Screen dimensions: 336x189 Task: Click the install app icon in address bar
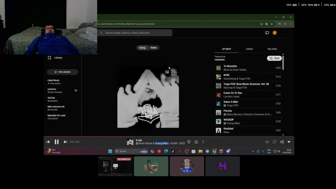coord(261,24)
